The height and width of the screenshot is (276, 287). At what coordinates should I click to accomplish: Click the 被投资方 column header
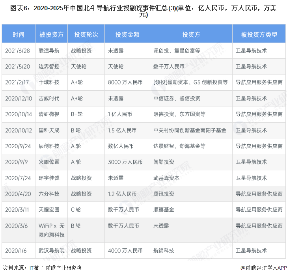[51, 35]
